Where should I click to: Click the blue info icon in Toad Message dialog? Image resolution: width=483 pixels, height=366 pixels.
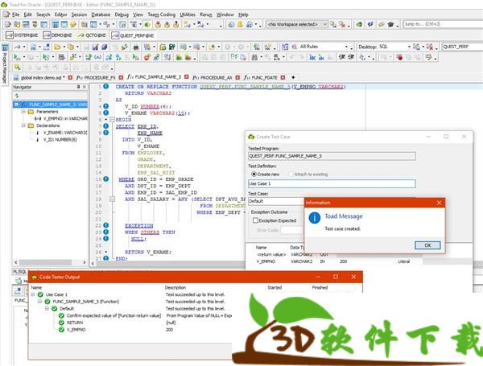pyautogui.click(x=315, y=218)
